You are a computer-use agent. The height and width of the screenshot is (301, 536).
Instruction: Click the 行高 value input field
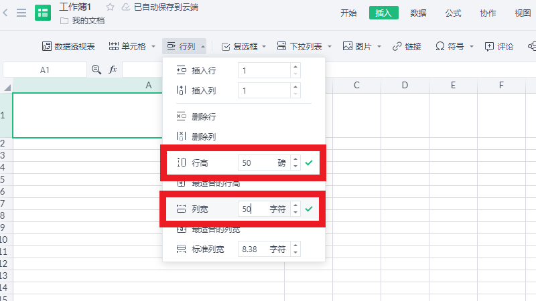pyautogui.click(x=255, y=162)
